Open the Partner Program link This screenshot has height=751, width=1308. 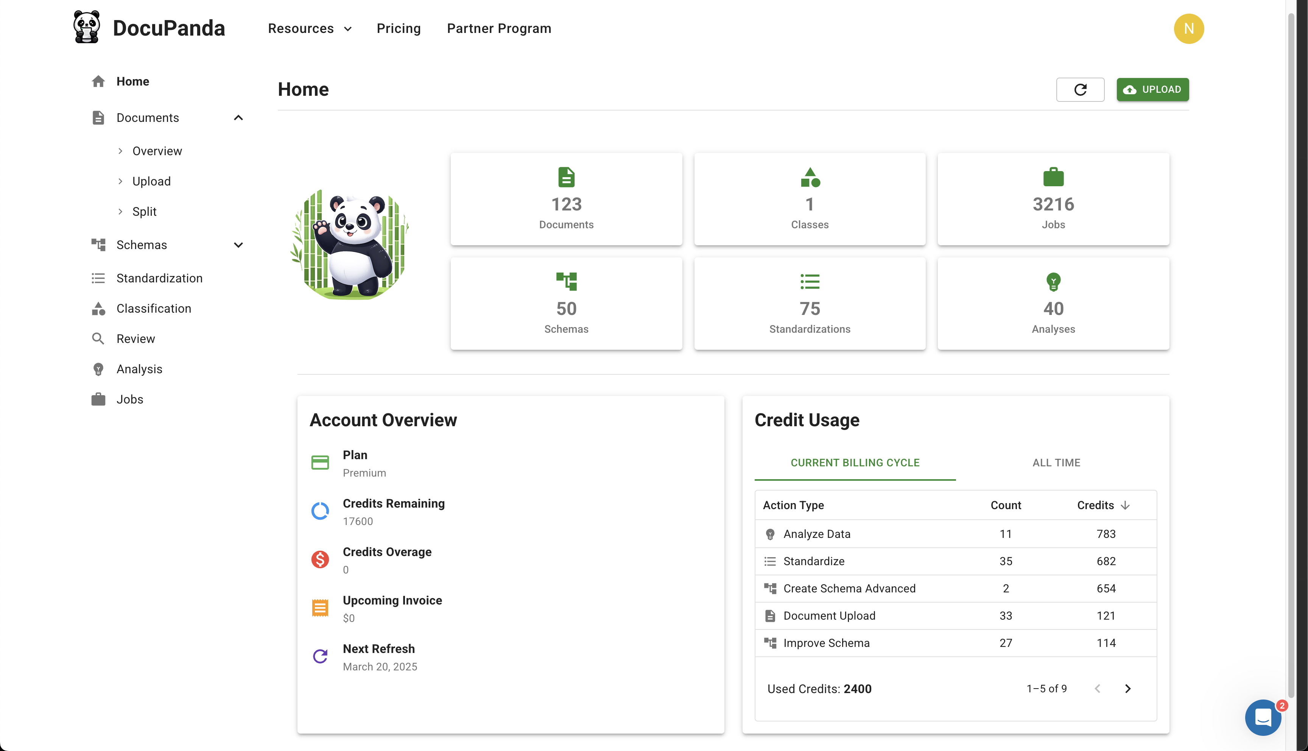tap(498, 28)
